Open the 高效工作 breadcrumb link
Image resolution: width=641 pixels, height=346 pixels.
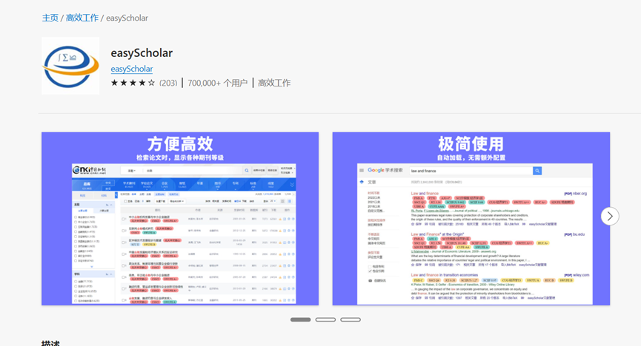pos(82,18)
